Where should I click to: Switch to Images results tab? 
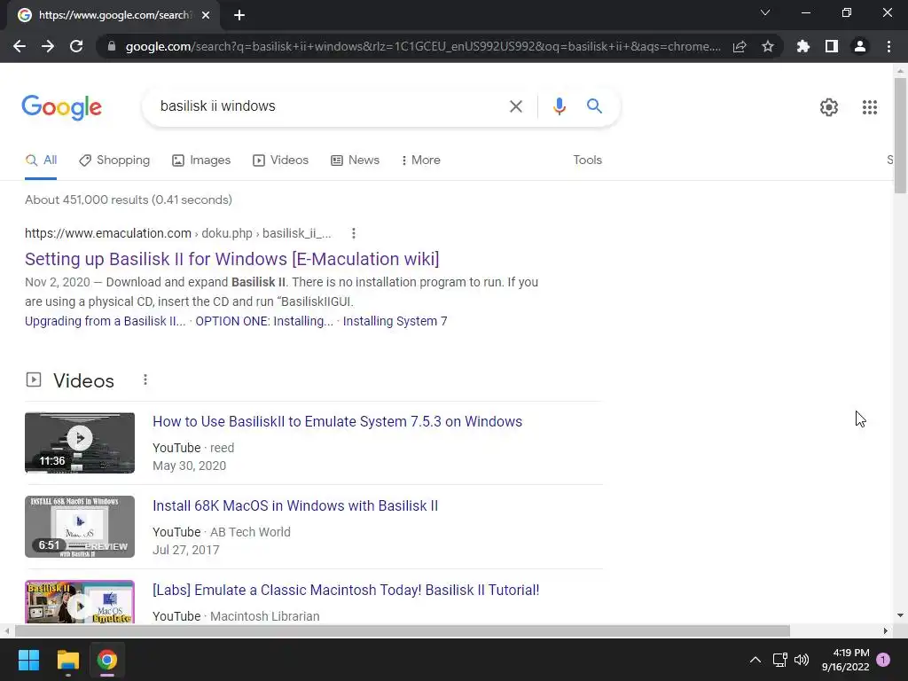click(201, 160)
